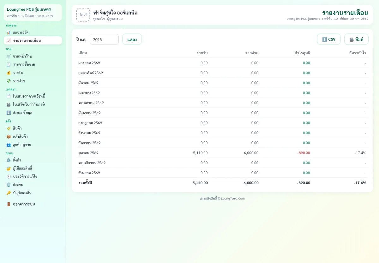Click 6,000.00 expense in the ตุลาคม row
379x263 pixels.
tap(251, 153)
